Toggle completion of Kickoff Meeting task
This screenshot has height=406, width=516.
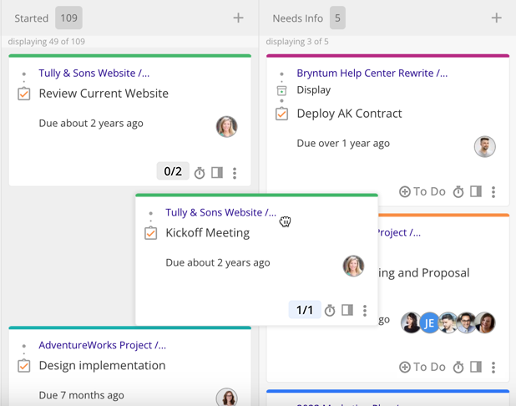pos(151,233)
